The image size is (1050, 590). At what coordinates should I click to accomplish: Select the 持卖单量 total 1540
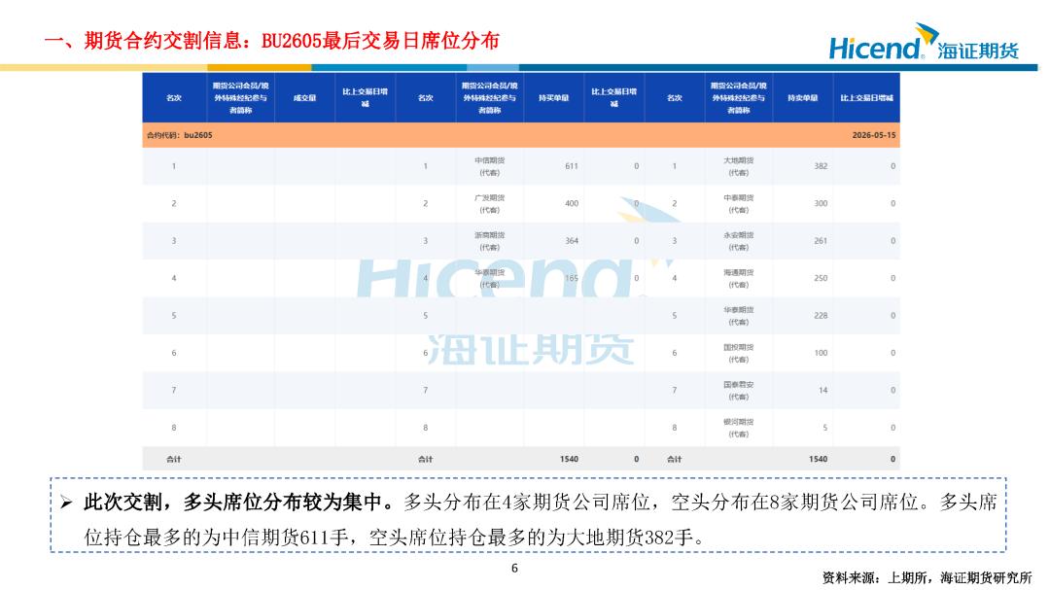818,460
